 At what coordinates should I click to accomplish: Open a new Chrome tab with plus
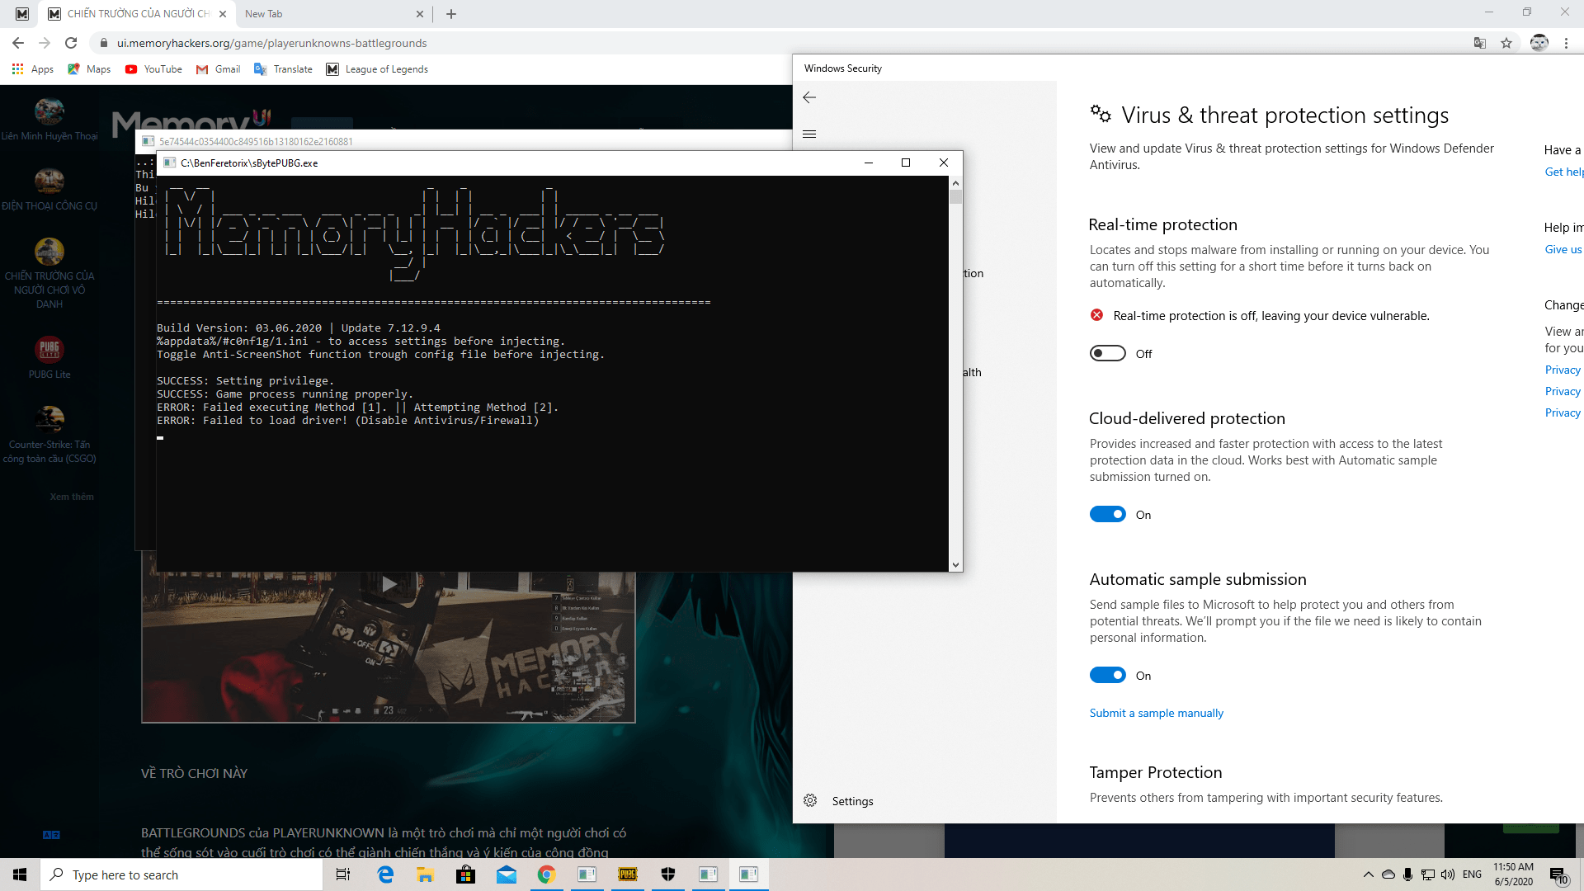point(451,14)
